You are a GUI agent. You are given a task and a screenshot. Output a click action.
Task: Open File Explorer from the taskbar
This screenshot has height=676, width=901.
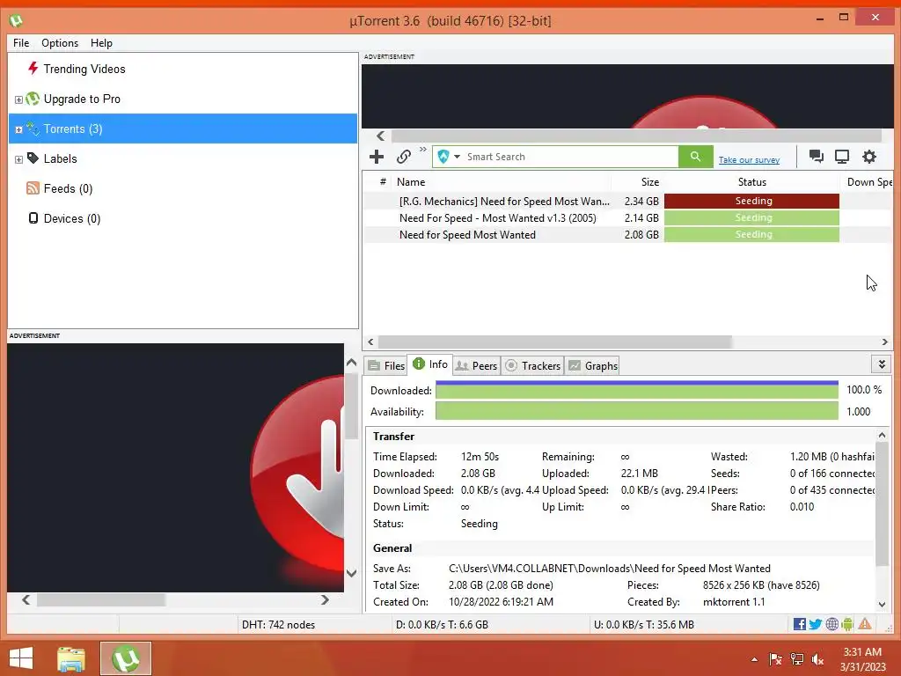[x=71, y=658]
